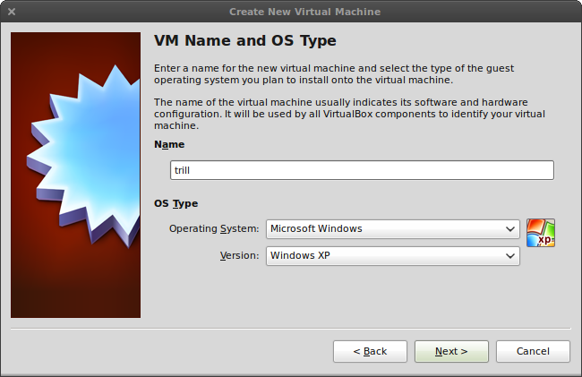The height and width of the screenshot is (377, 582).
Task: Open the Operating System combo box
Action: coord(385,229)
